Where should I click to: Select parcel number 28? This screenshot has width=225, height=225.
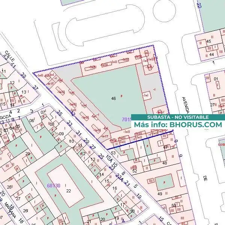pyautogui.click(x=9, y=187)
